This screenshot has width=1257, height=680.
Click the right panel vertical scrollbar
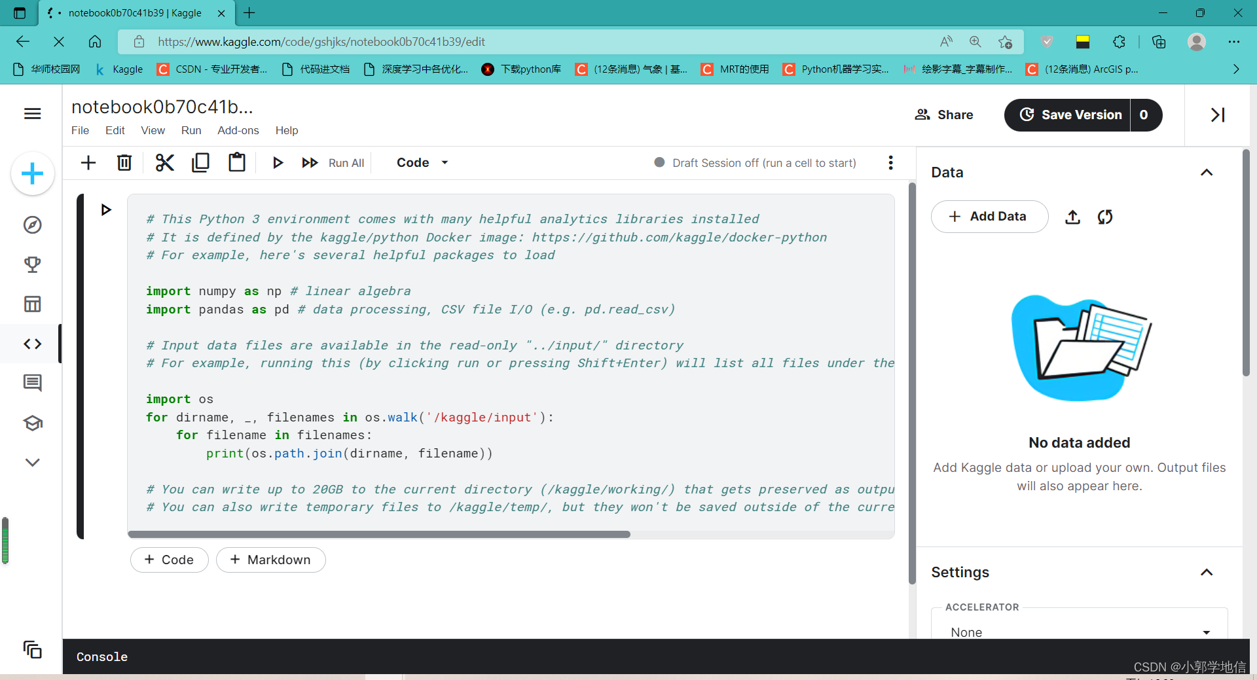pos(1246,262)
